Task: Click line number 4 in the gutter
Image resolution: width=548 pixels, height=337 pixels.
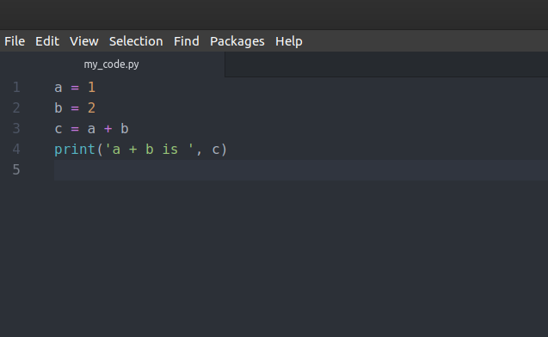Action: (x=16, y=149)
